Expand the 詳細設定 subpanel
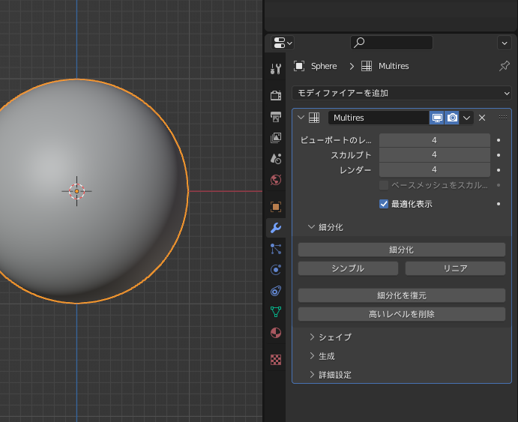The image size is (518, 422). point(312,375)
